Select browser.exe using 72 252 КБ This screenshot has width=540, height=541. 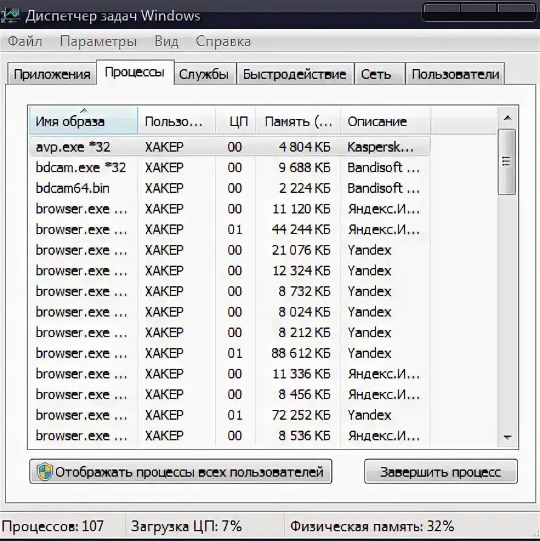[229, 415]
